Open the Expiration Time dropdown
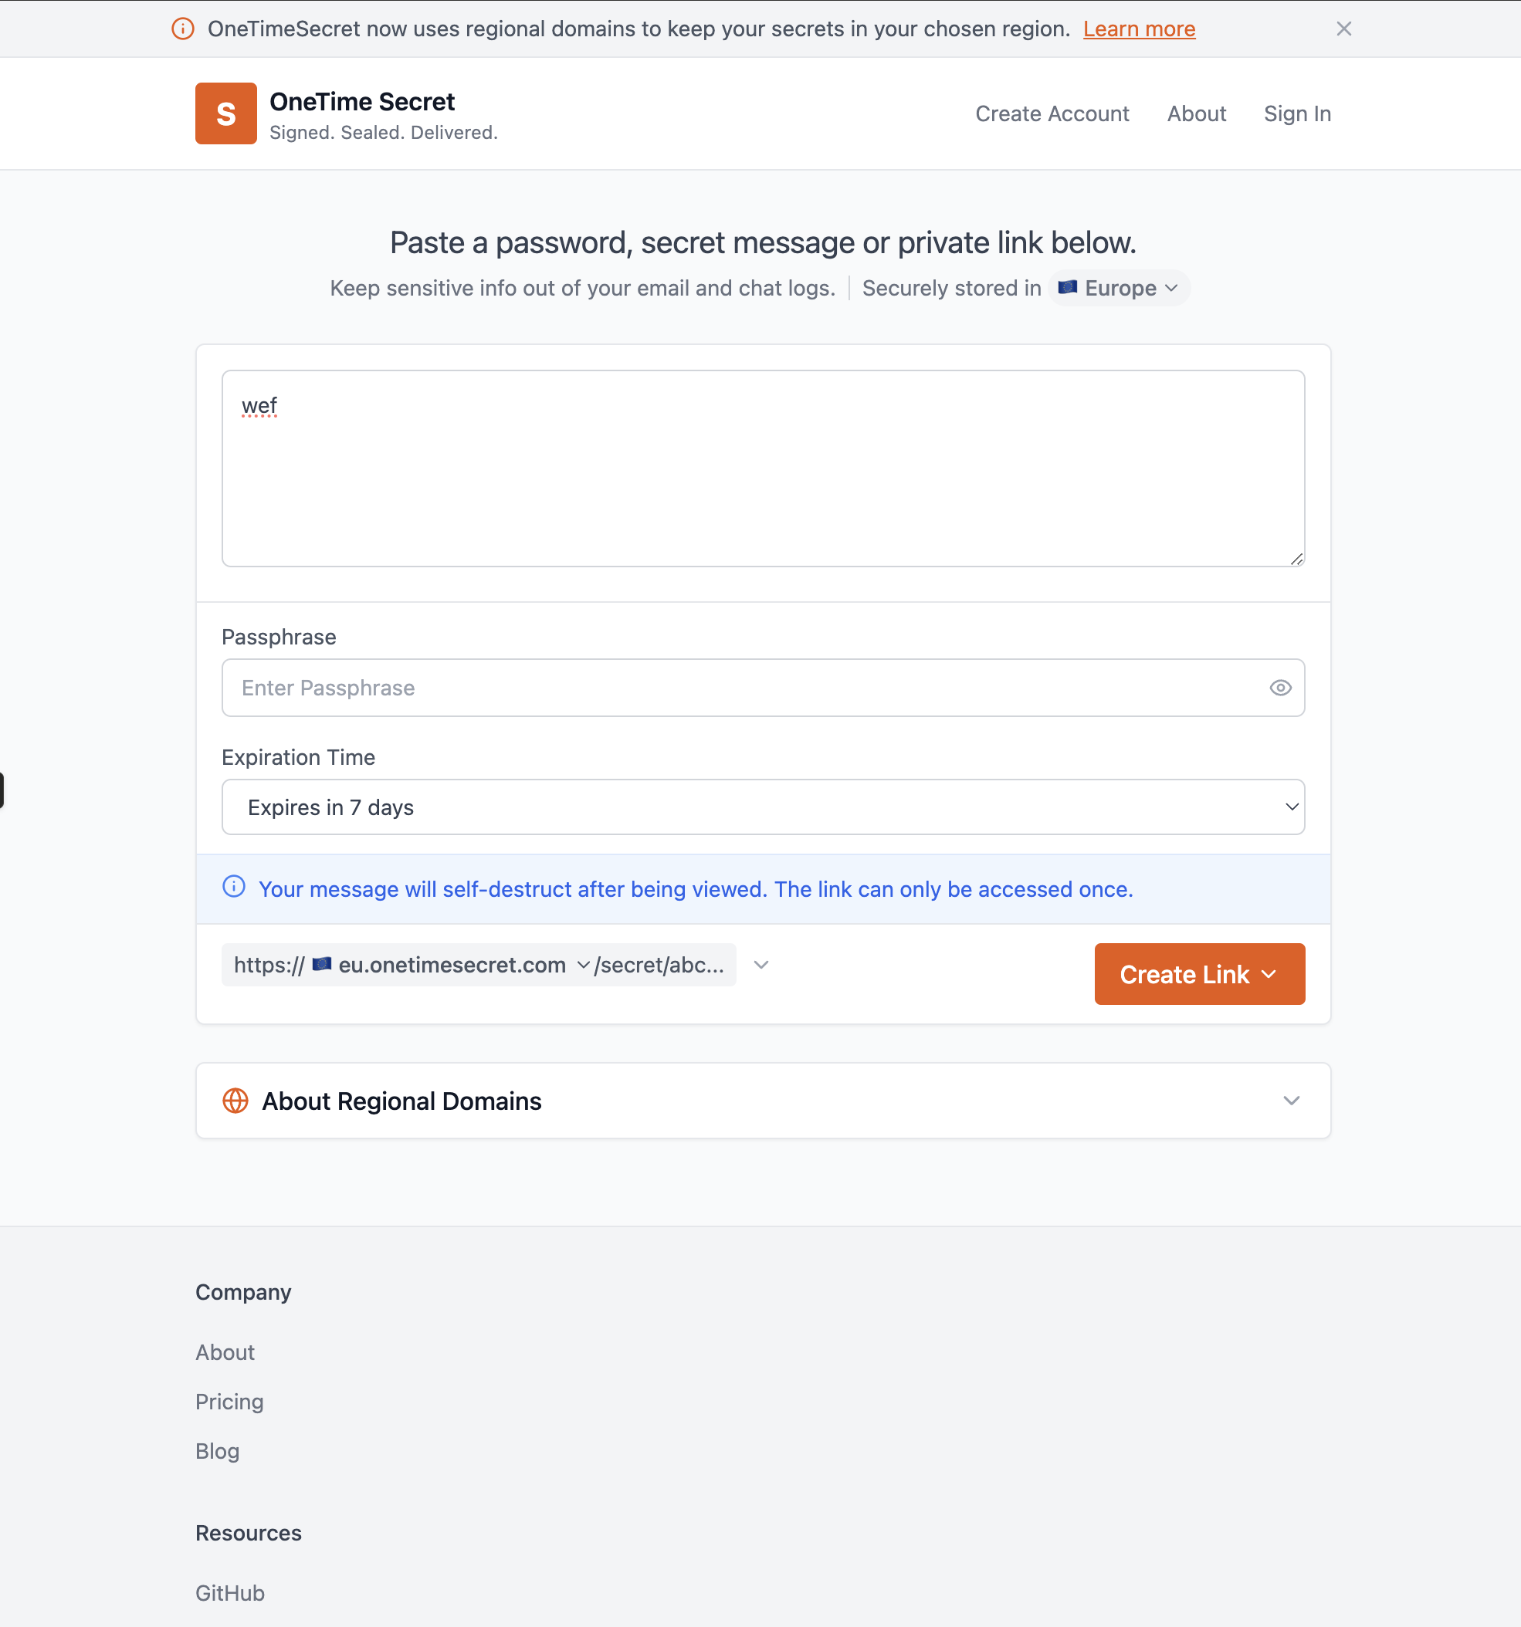Image resolution: width=1521 pixels, height=1627 pixels. pos(763,807)
